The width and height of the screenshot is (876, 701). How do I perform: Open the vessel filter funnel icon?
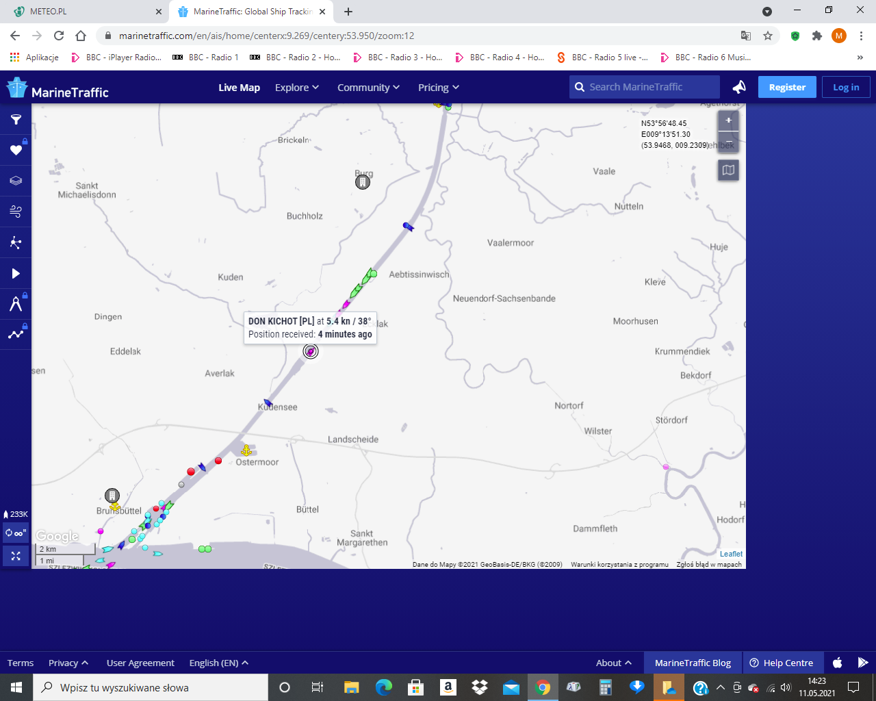coord(16,120)
